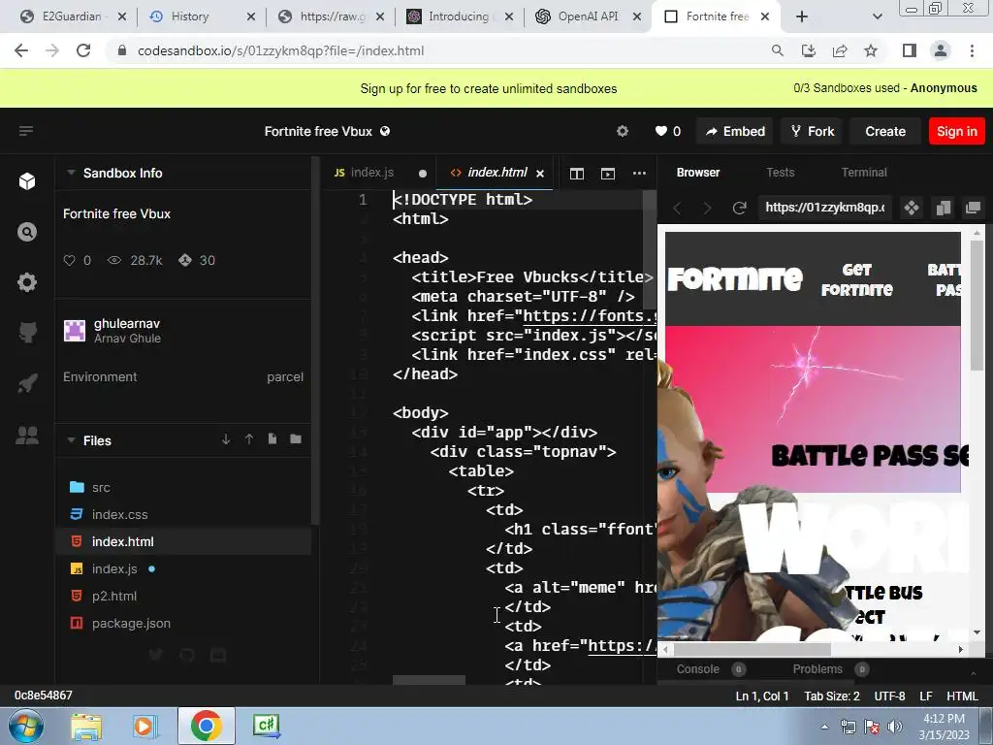Click the Embed button

[x=735, y=131]
